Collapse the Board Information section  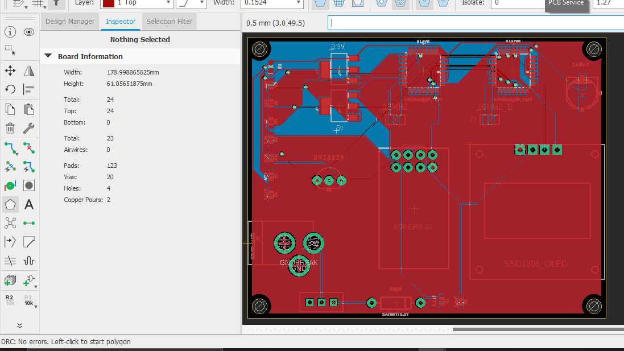(48, 56)
